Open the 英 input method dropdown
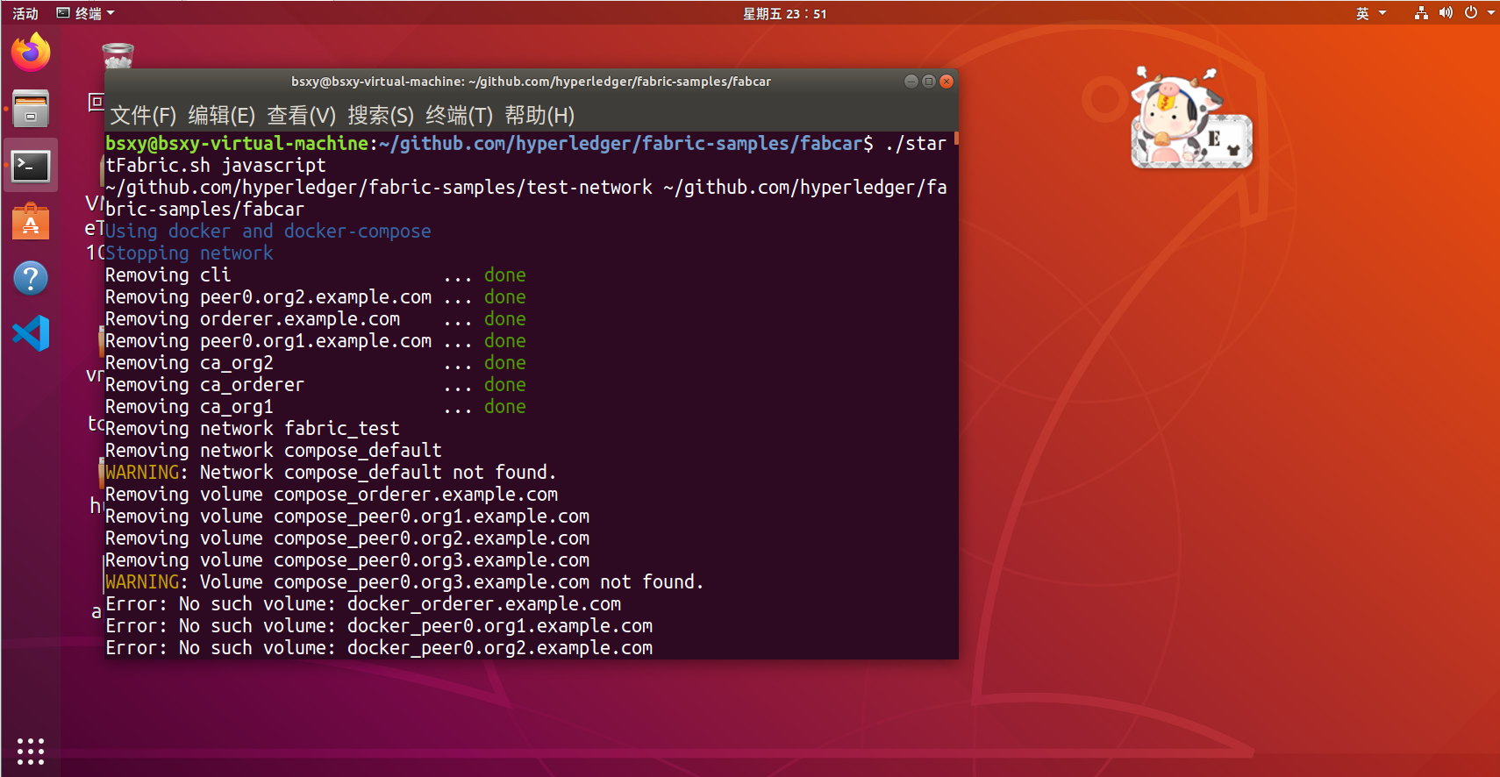This screenshot has height=777, width=1500. pyautogui.click(x=1370, y=13)
